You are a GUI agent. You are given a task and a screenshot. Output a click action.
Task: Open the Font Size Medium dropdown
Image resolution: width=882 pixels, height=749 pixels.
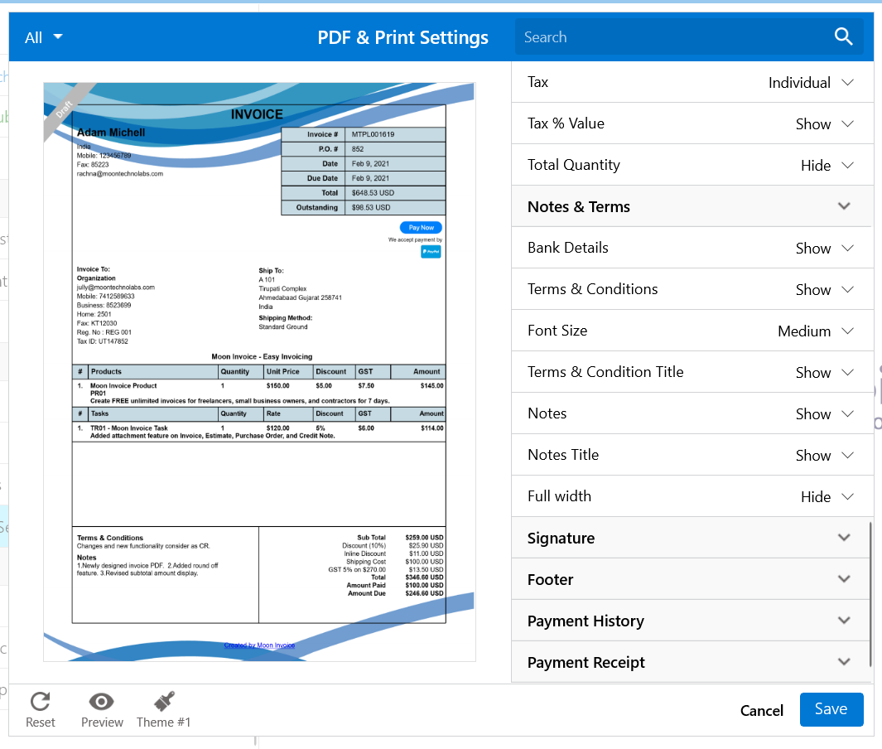pos(816,331)
